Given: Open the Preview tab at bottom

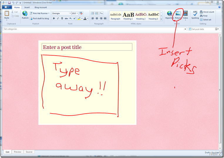Looking at the screenshot, I should 18,152.
